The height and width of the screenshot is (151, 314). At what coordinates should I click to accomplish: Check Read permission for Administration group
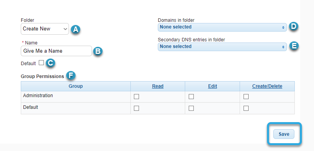click(x=136, y=97)
